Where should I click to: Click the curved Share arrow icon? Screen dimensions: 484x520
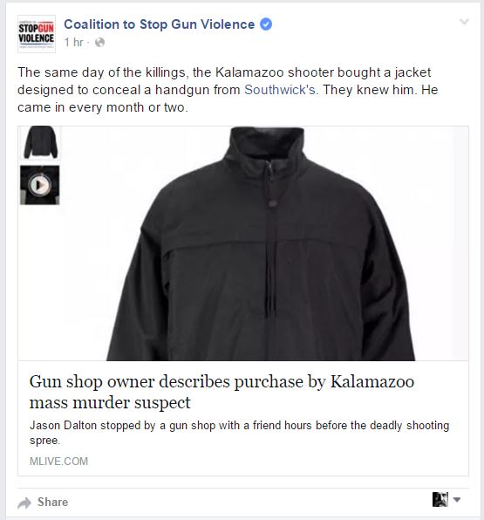(24, 503)
